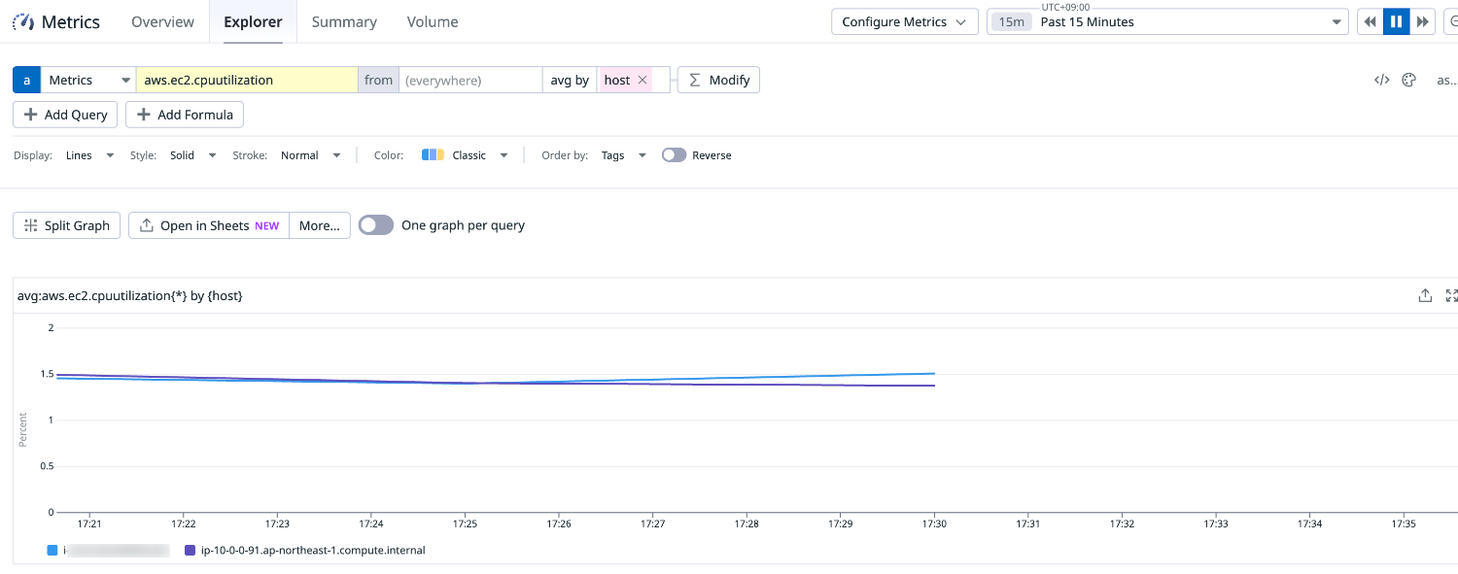Remove the host tag from avg by
Image resolution: width=1458 pixels, height=574 pixels.
coord(642,81)
